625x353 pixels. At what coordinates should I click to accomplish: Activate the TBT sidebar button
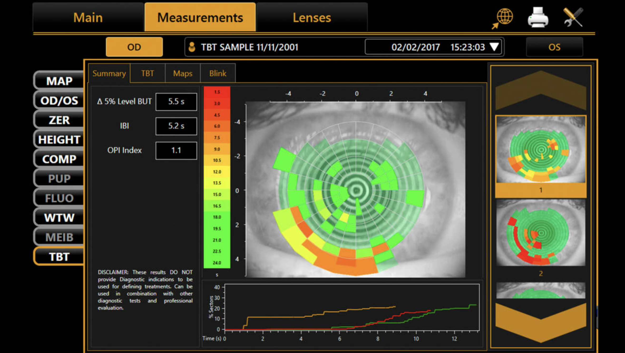coord(59,257)
